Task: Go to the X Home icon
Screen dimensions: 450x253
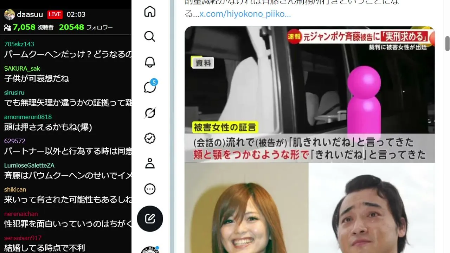Action: (x=150, y=11)
